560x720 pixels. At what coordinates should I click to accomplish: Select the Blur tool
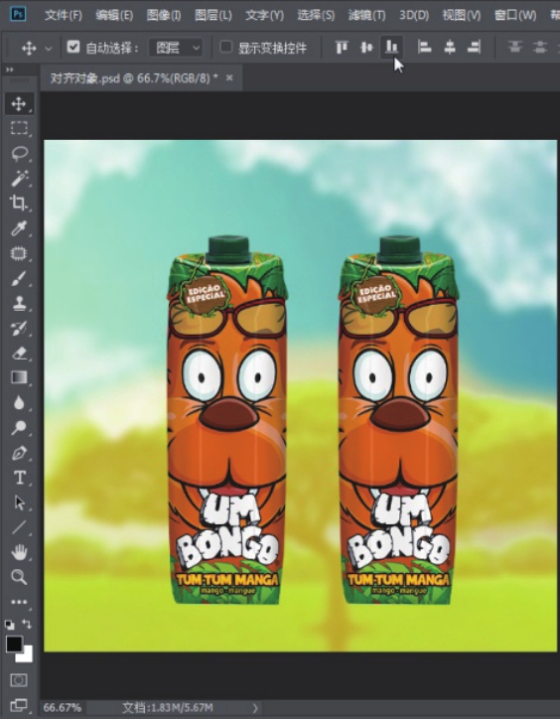tap(19, 403)
